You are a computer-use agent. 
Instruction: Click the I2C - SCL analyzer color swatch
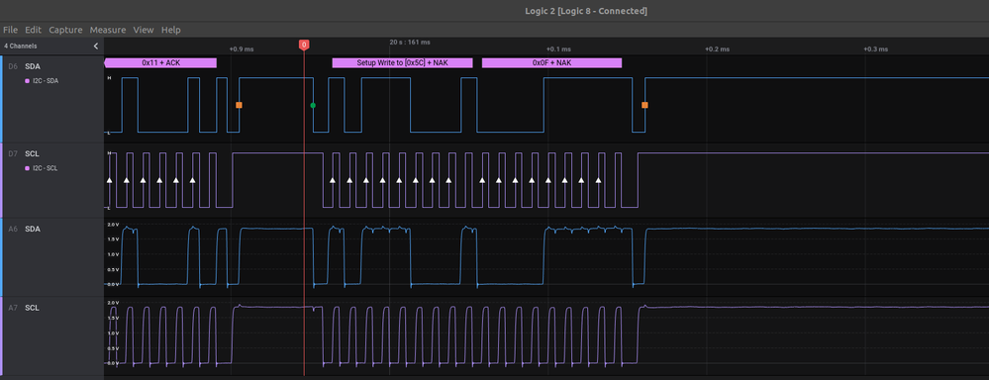[x=27, y=168]
